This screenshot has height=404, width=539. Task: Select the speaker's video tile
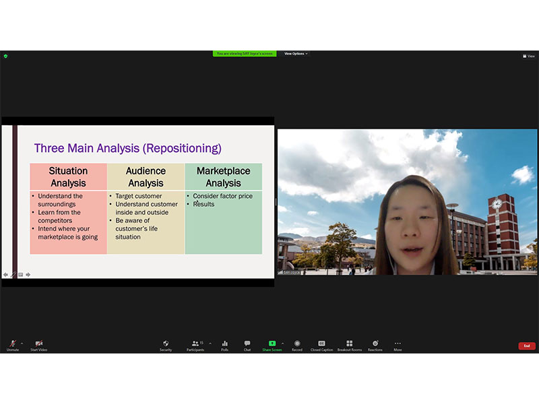(407, 202)
